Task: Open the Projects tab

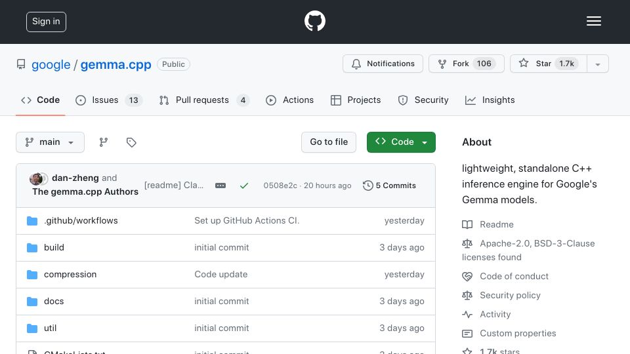Action: 356,100
